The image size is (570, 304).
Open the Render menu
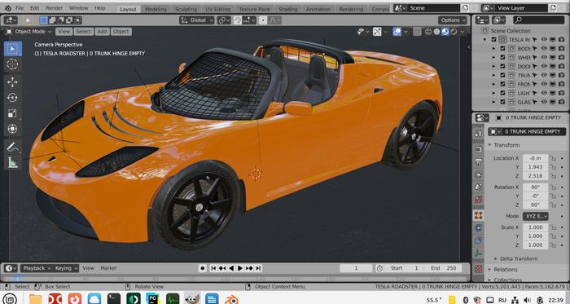click(55, 7)
